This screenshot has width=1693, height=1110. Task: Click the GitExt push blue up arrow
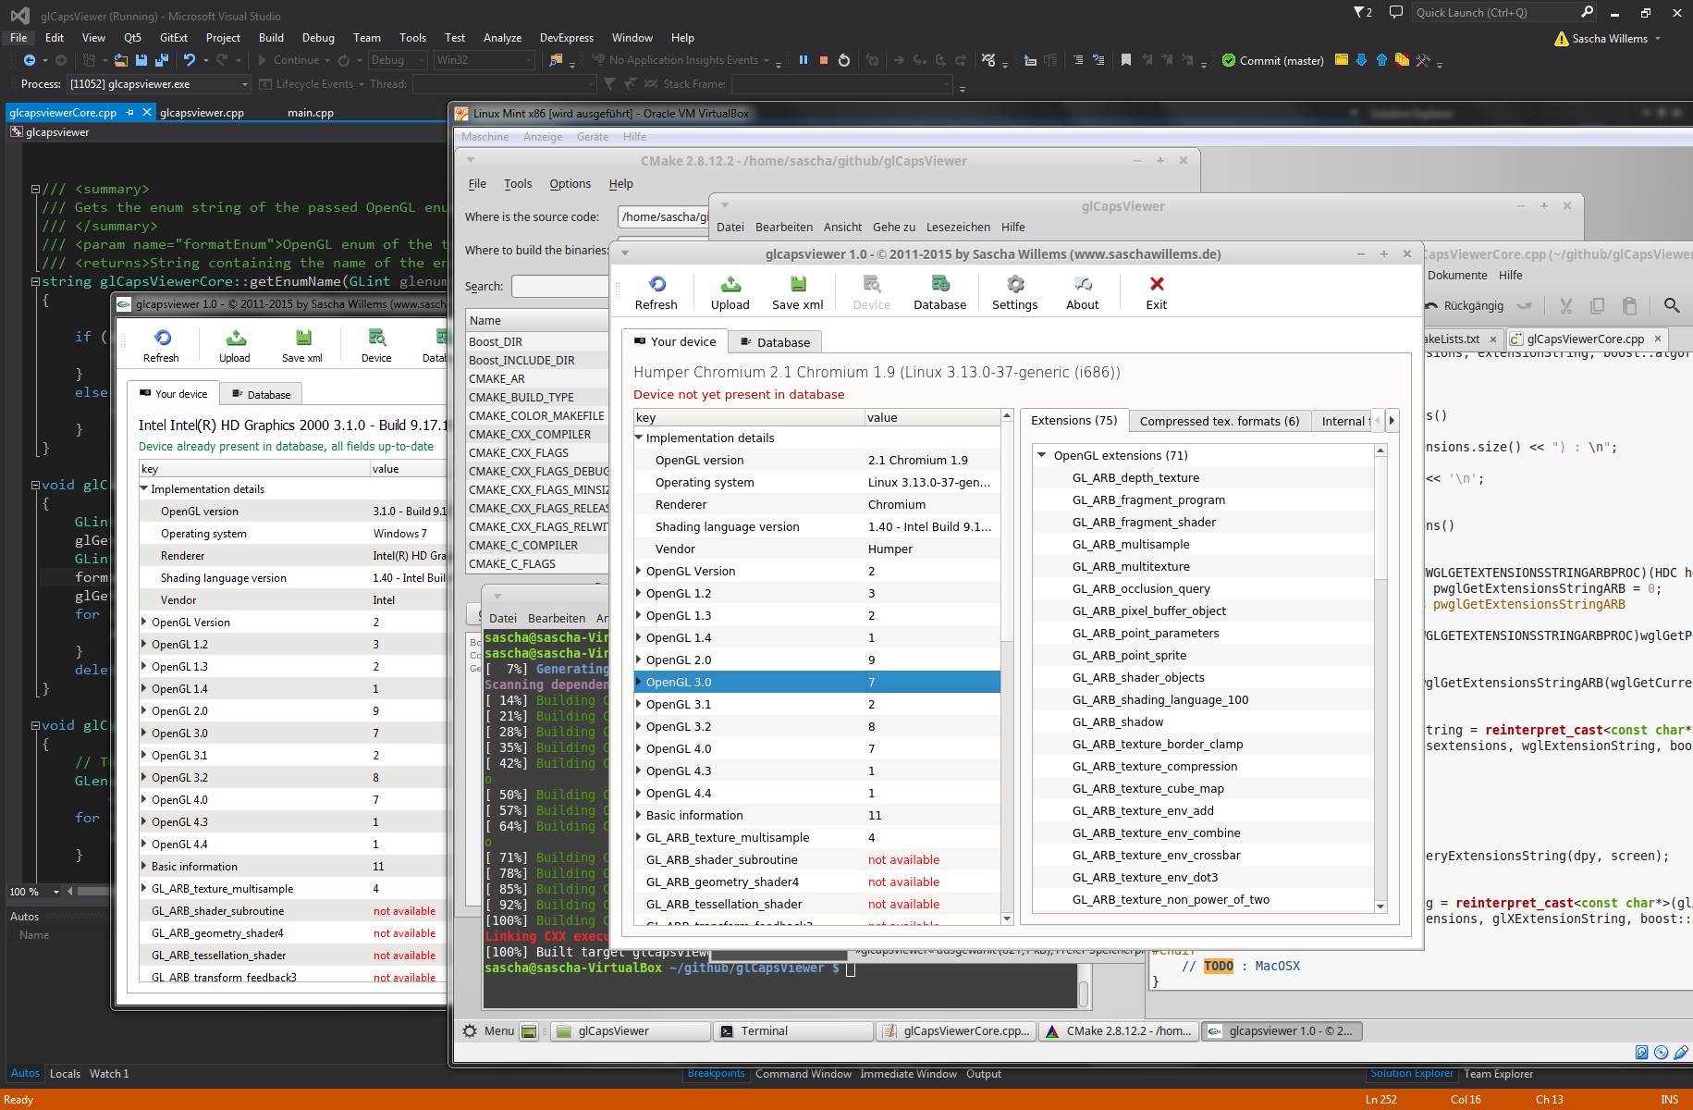[x=1381, y=60]
